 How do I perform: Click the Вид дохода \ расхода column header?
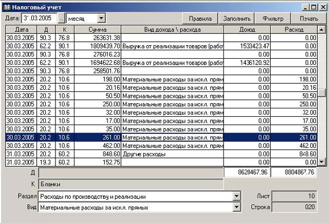coord(172,30)
